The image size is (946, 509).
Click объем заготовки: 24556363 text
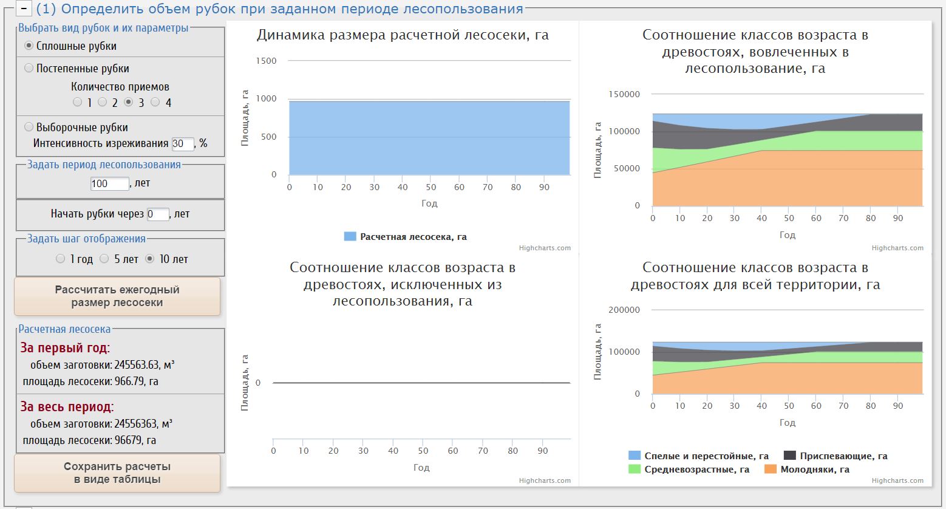[101, 424]
